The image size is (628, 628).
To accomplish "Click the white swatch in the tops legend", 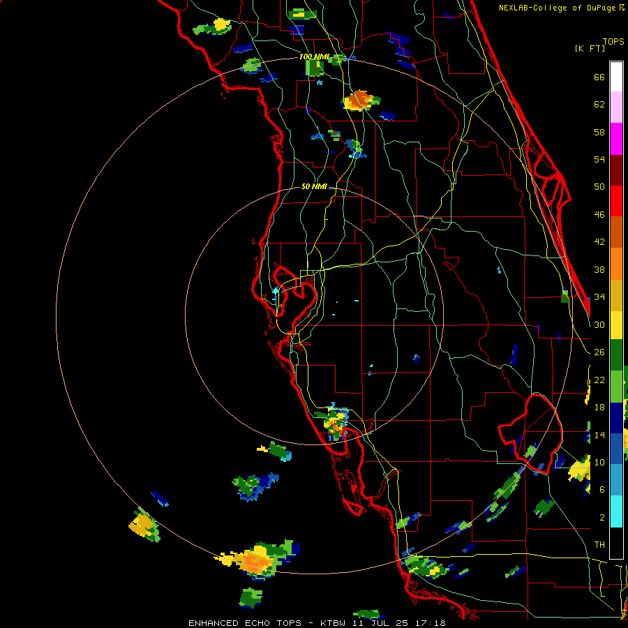I will point(616,77).
